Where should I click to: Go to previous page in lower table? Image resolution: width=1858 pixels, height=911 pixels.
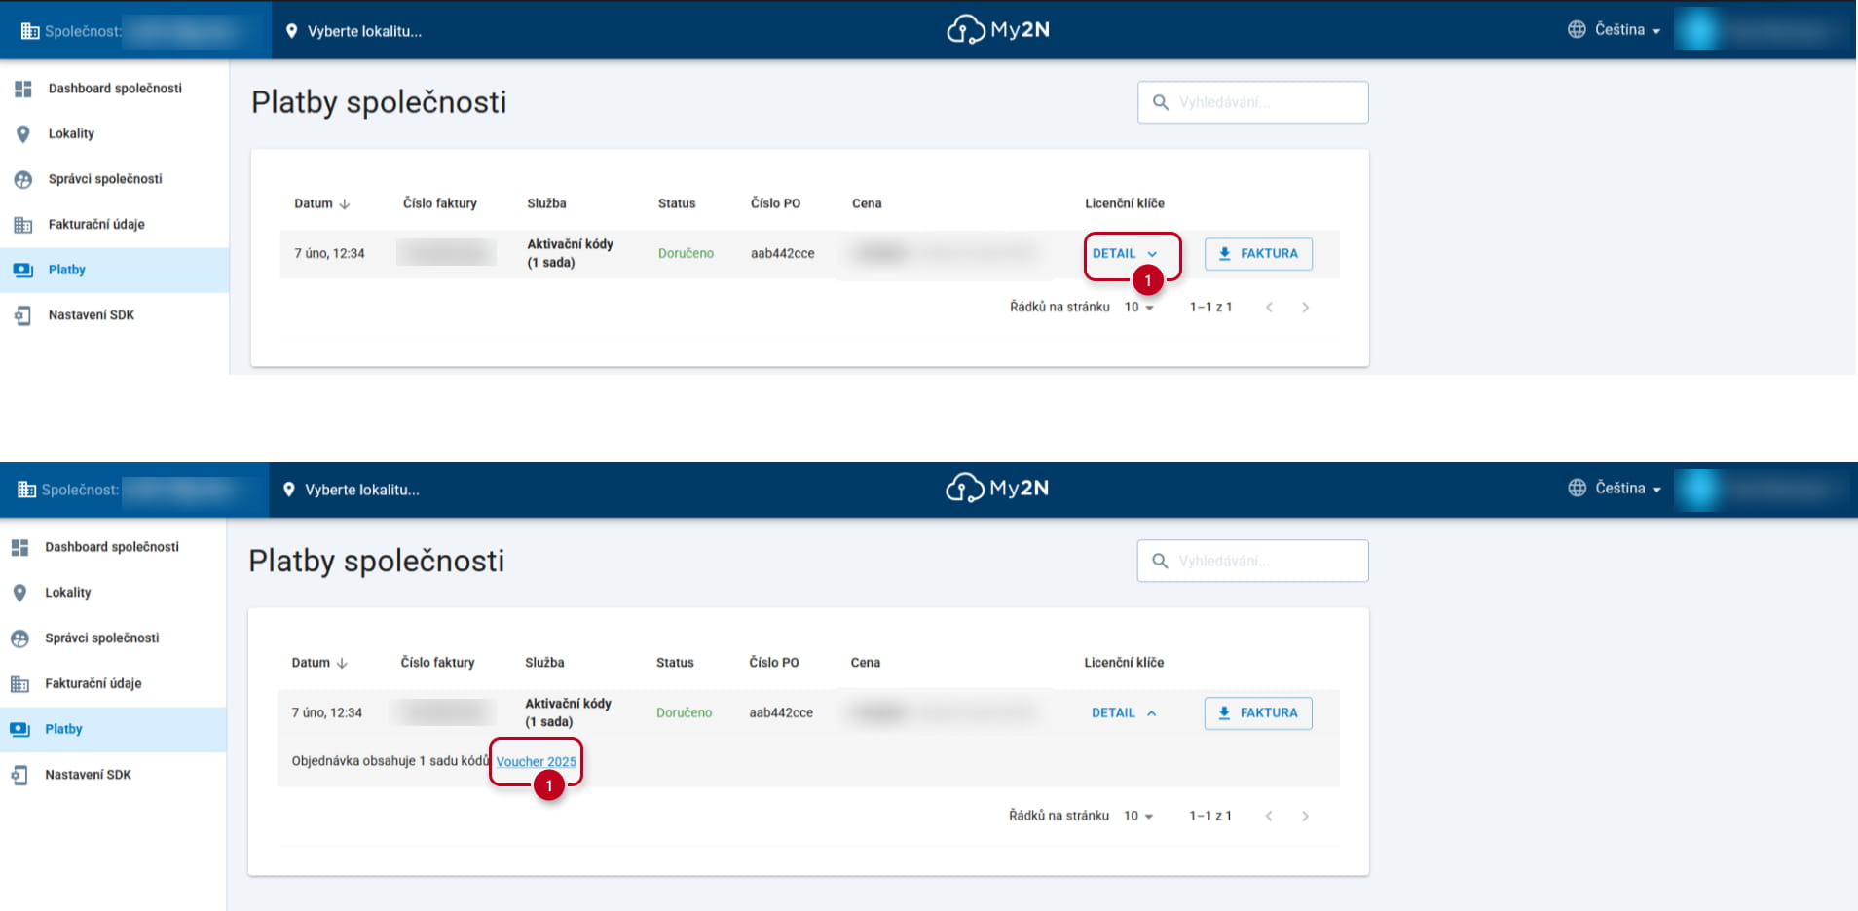[1269, 817]
